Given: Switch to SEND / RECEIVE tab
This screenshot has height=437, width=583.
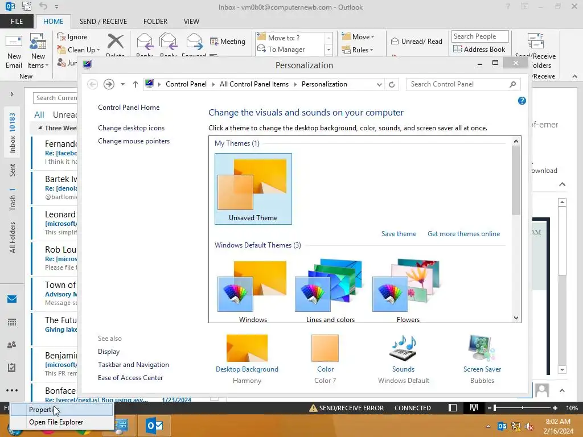Looking at the screenshot, I should (x=104, y=22).
